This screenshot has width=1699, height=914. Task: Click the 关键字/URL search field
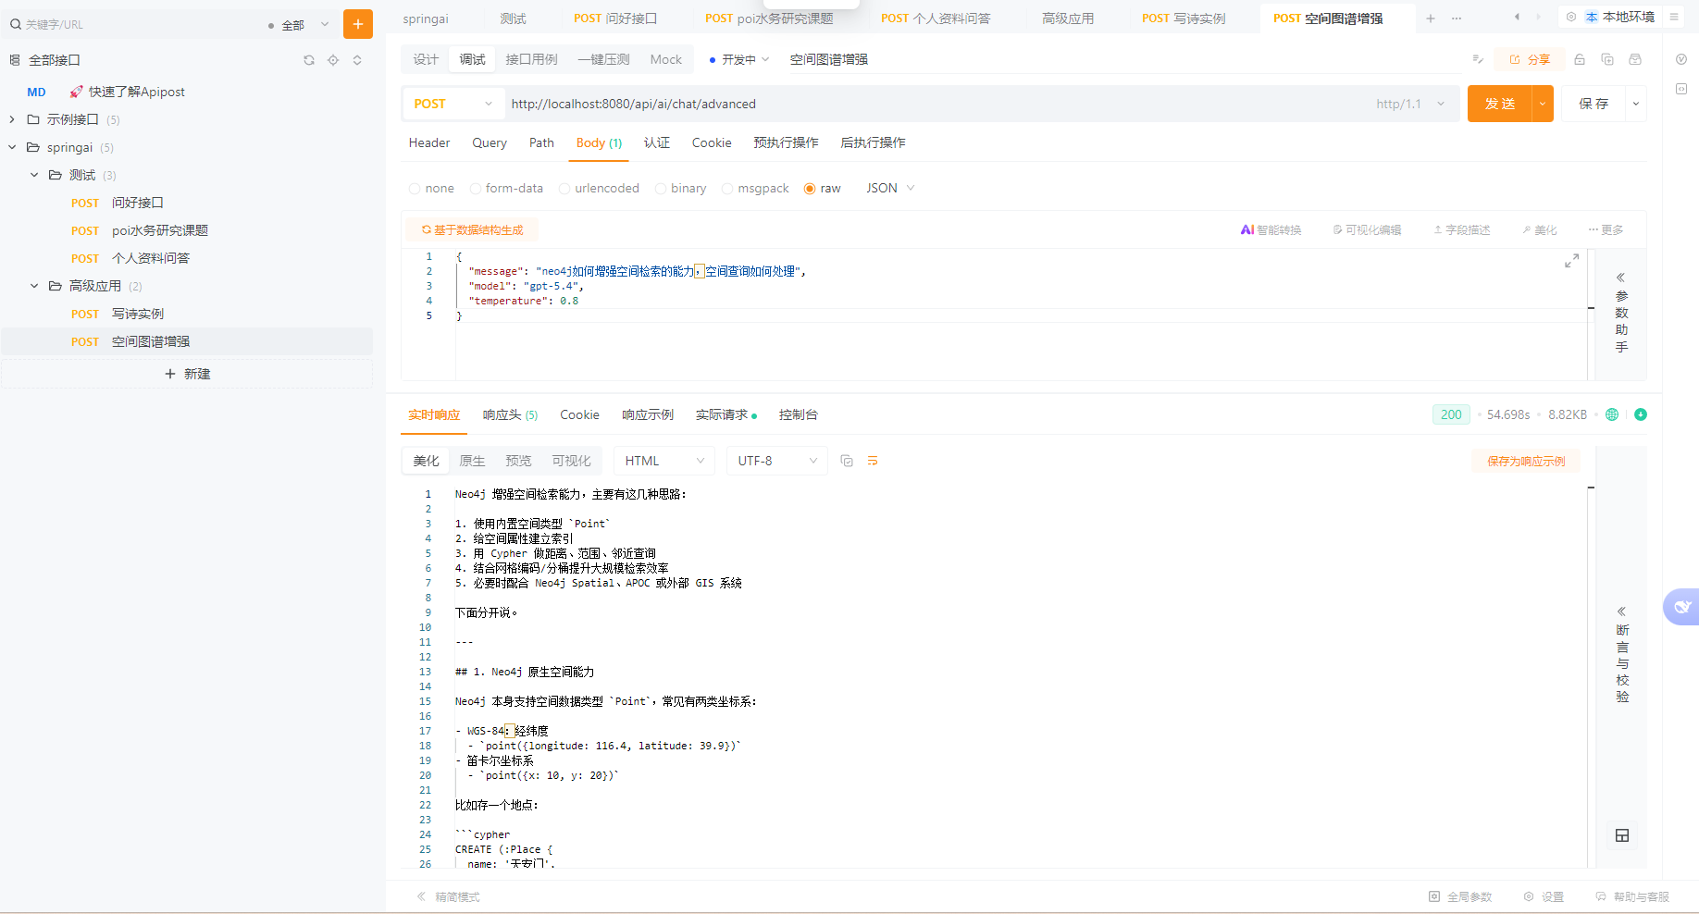139,25
